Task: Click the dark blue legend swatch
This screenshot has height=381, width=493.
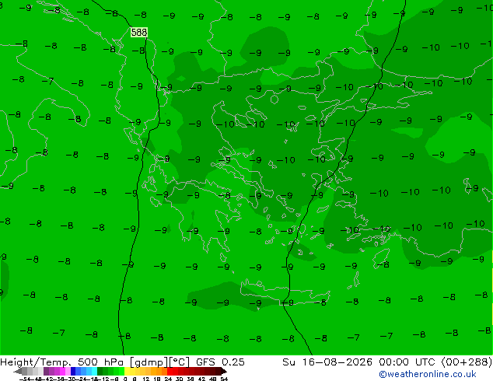Action: click(73, 371)
